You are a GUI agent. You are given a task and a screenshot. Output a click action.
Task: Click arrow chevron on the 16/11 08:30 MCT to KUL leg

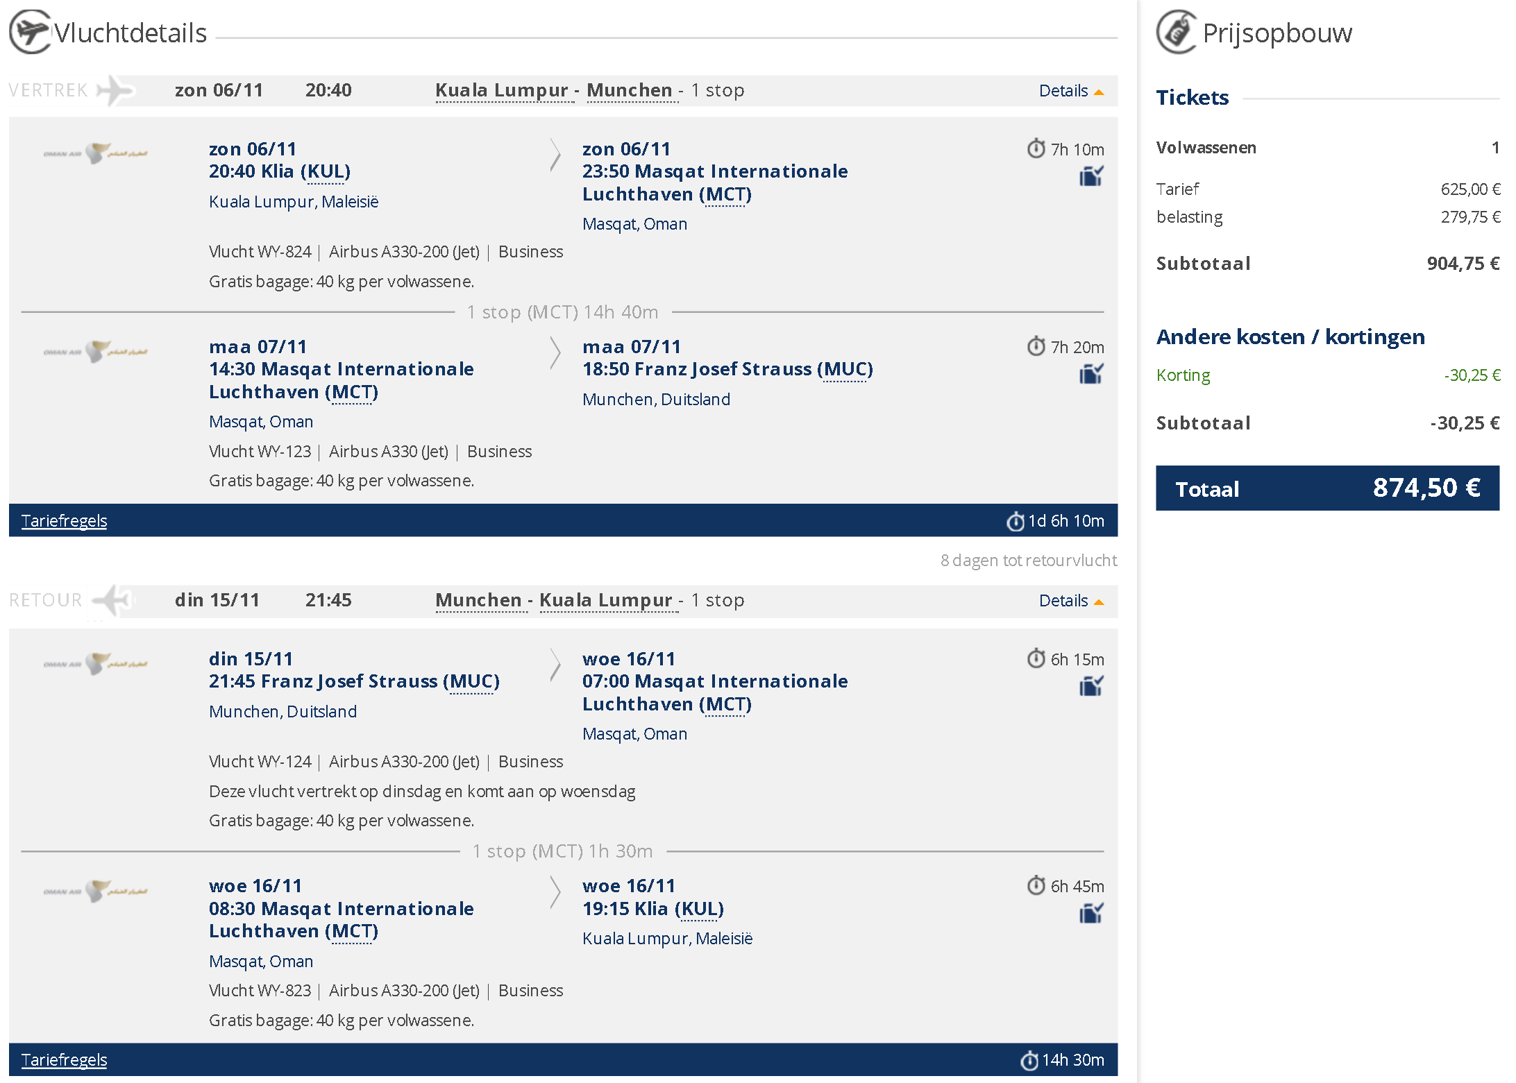(555, 892)
